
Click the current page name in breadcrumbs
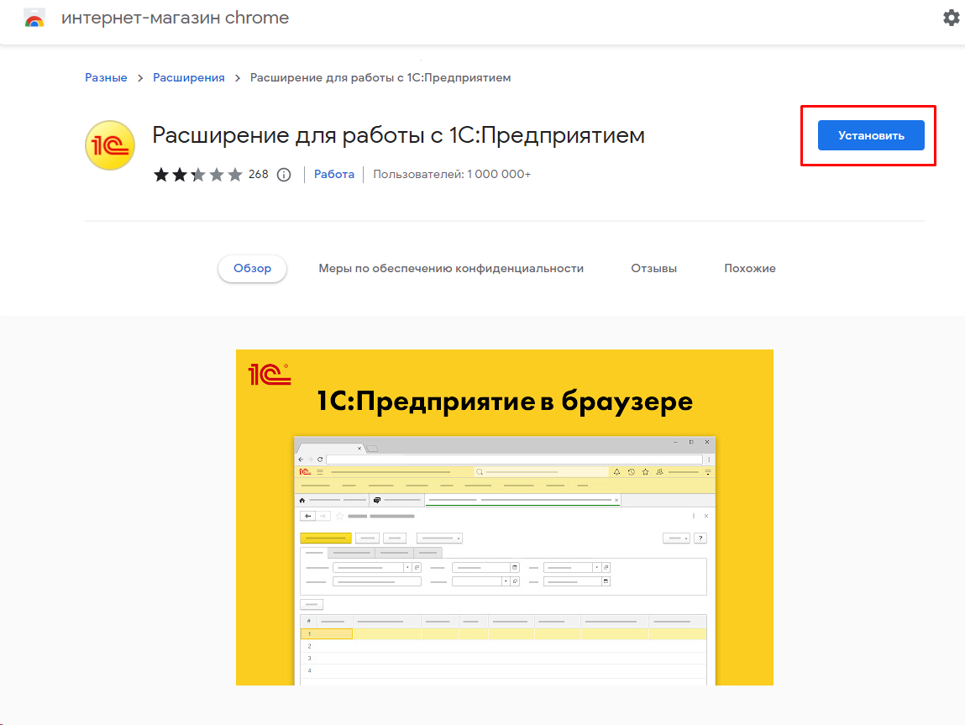380,77
